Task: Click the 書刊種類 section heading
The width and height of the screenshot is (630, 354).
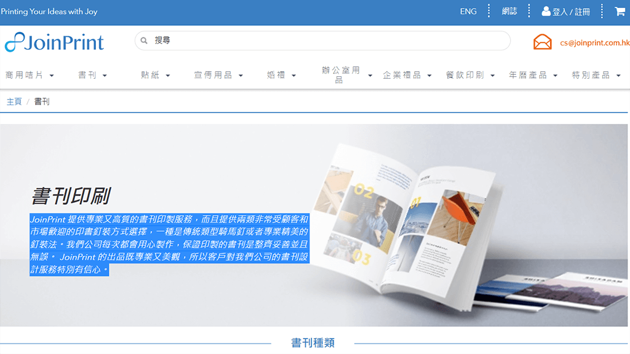Action: pos(313,343)
